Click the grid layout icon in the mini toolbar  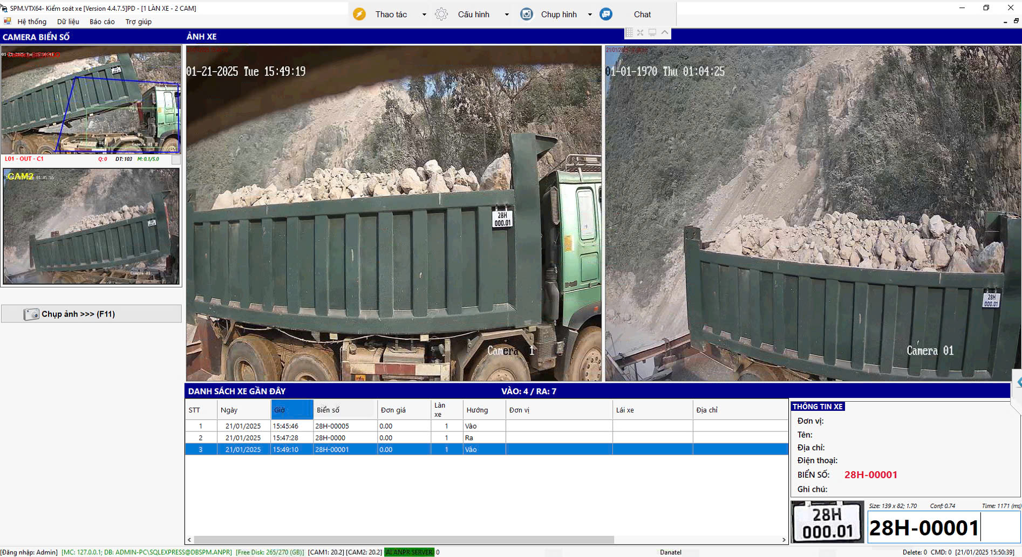(629, 33)
